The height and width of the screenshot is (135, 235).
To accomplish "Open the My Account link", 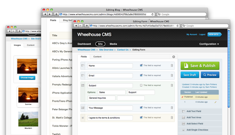I will 192,34.
